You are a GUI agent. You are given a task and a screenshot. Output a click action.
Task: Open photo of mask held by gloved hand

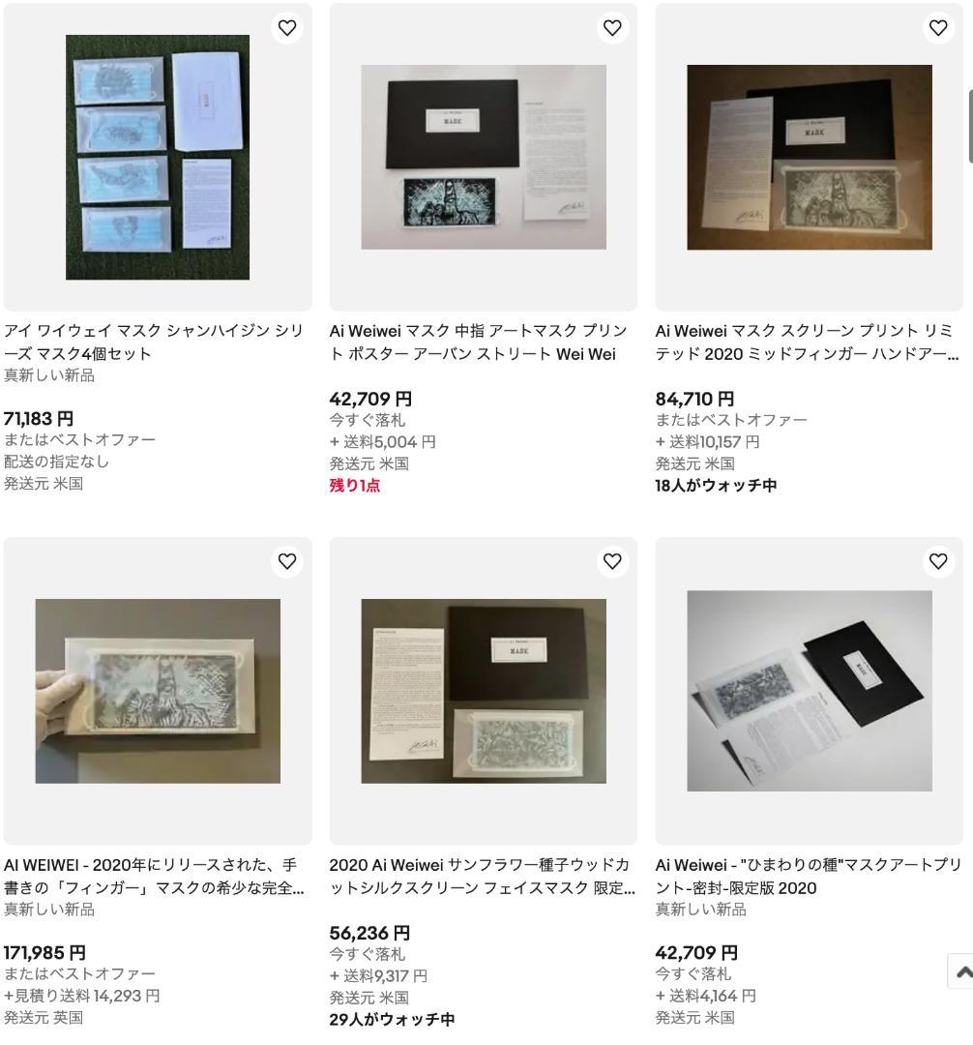tap(158, 691)
